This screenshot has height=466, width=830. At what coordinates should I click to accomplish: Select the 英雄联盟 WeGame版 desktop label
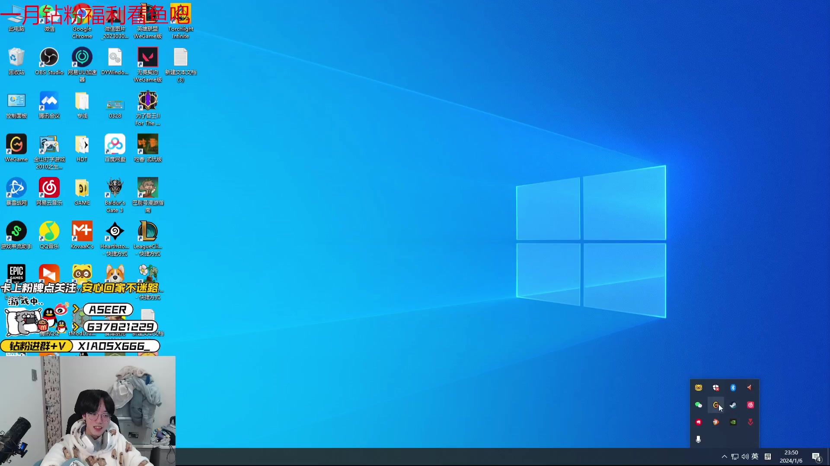coord(148,32)
